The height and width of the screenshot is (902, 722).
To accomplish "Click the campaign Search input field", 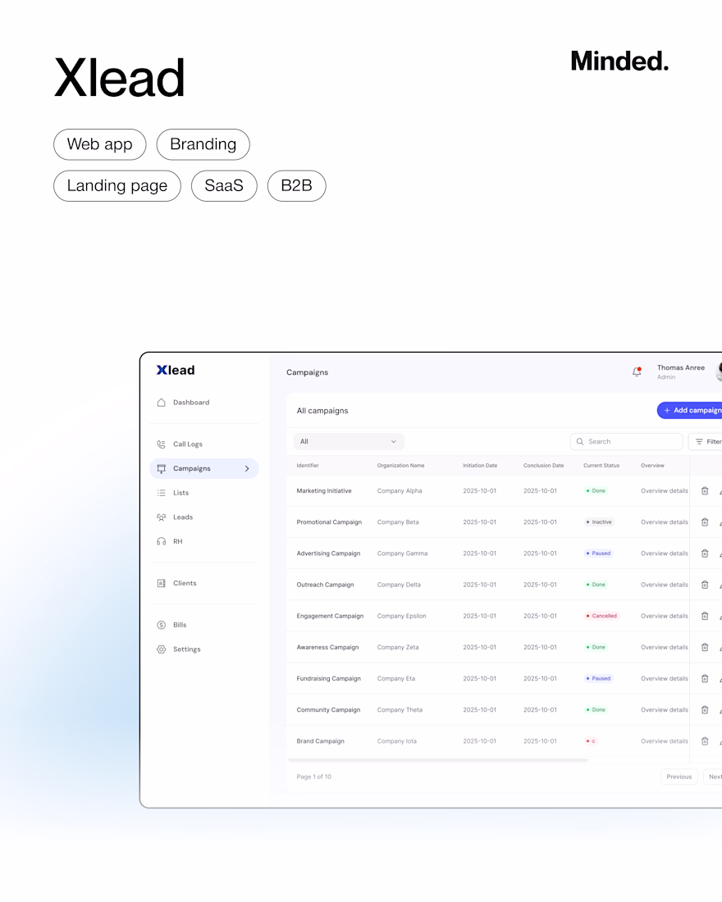I will 627,442.
